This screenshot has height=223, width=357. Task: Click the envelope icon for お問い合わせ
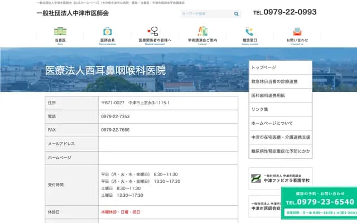click(x=297, y=32)
